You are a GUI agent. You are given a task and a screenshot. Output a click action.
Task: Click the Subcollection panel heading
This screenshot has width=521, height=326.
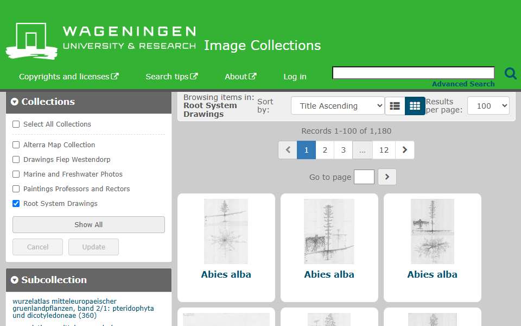54,280
